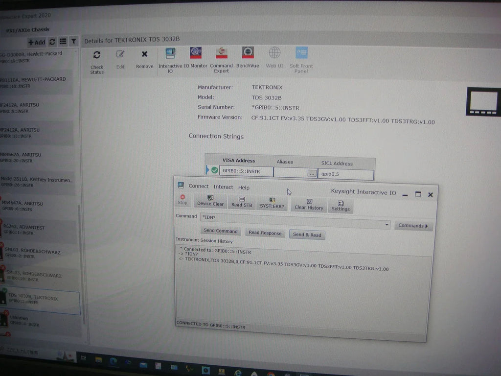Click the green verified check icon

(214, 170)
